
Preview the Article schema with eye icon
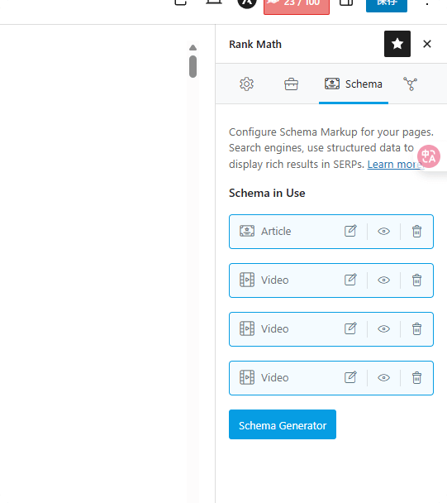click(x=383, y=232)
